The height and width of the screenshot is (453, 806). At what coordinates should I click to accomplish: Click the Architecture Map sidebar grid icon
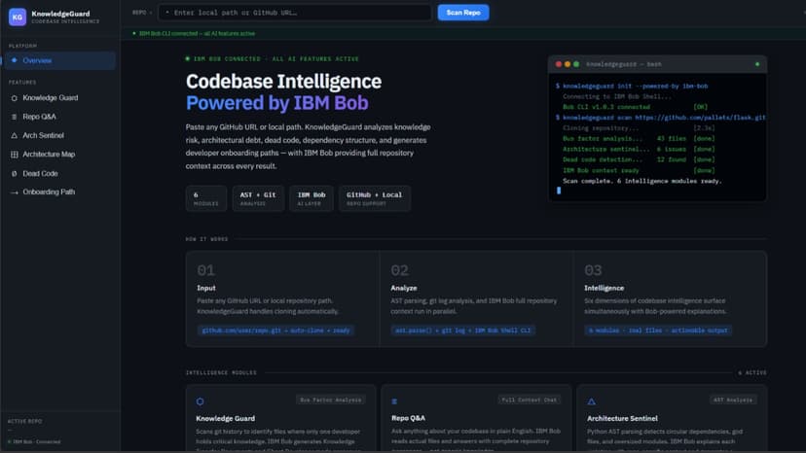pos(15,155)
